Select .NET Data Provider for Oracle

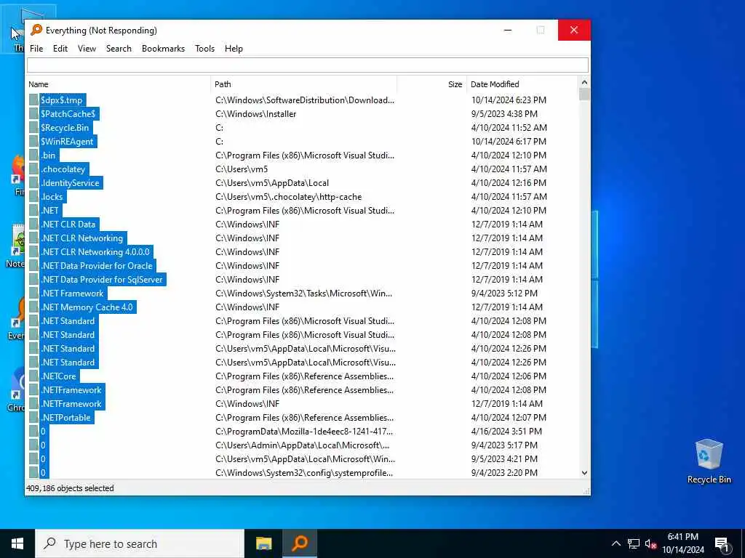97,266
